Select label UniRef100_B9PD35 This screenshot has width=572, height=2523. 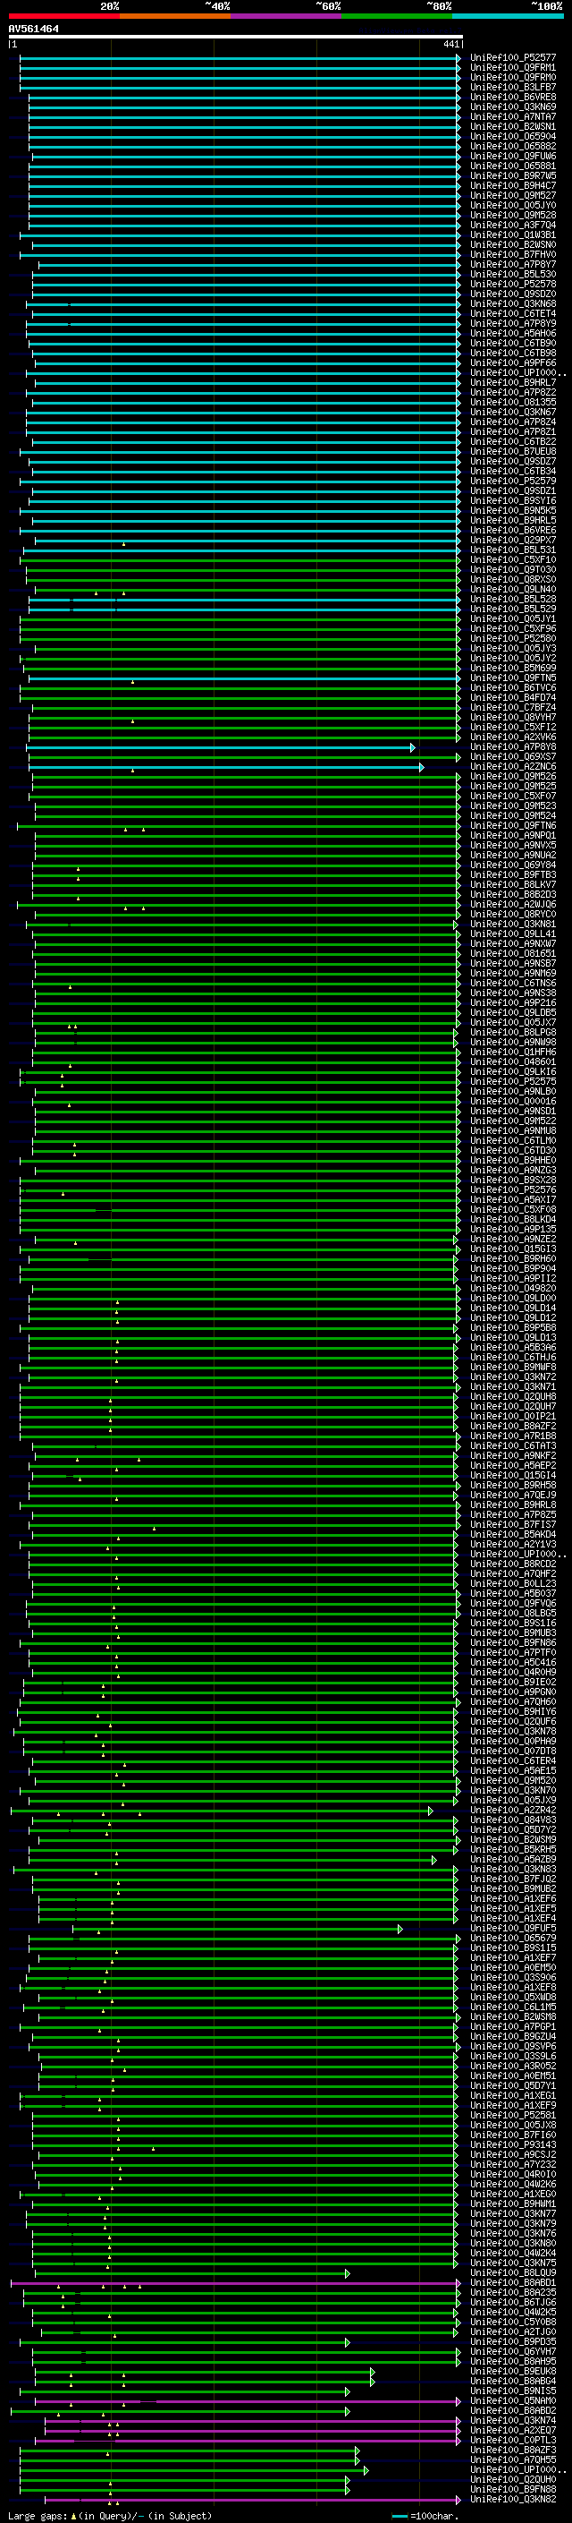(x=513, y=2340)
